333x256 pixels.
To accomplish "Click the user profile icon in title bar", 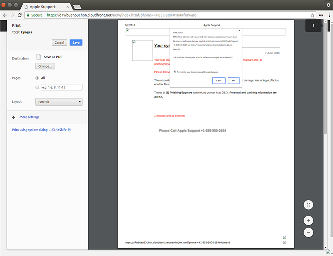I will pyautogui.click(x=328, y=5).
